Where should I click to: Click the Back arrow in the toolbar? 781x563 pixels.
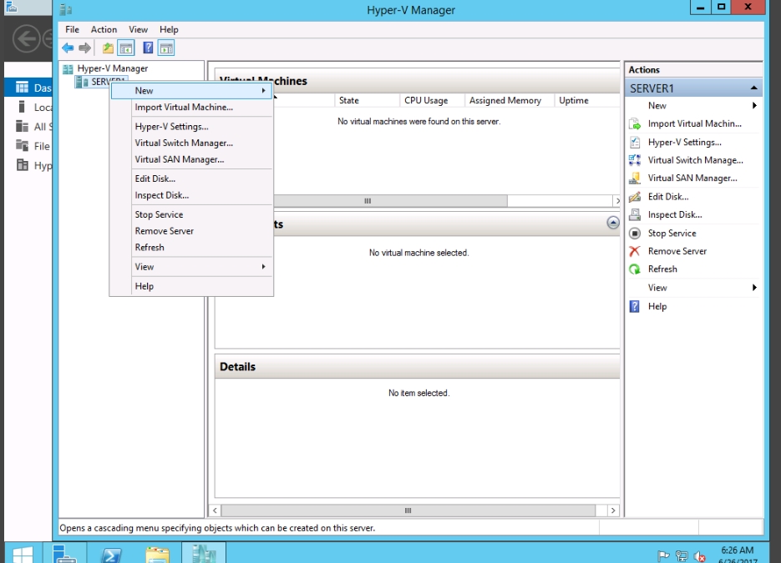point(68,48)
